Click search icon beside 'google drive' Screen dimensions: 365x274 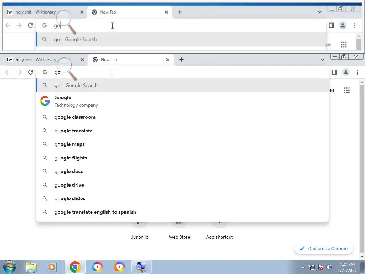(45, 185)
